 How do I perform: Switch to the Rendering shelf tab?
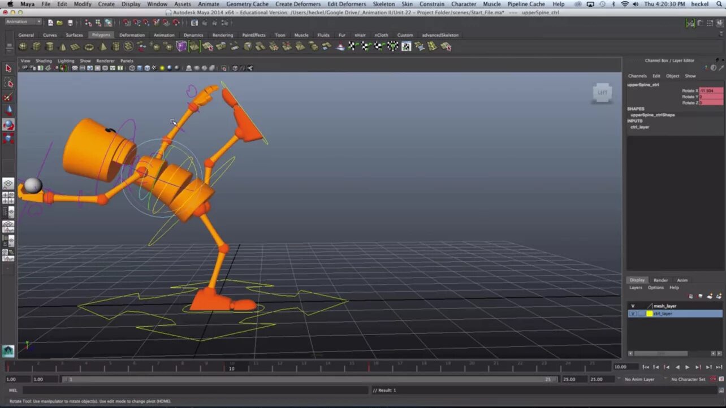(222, 35)
